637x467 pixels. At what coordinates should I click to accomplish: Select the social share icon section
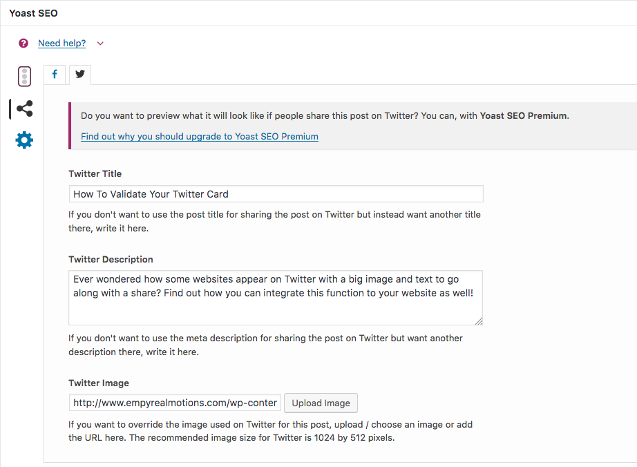24,109
